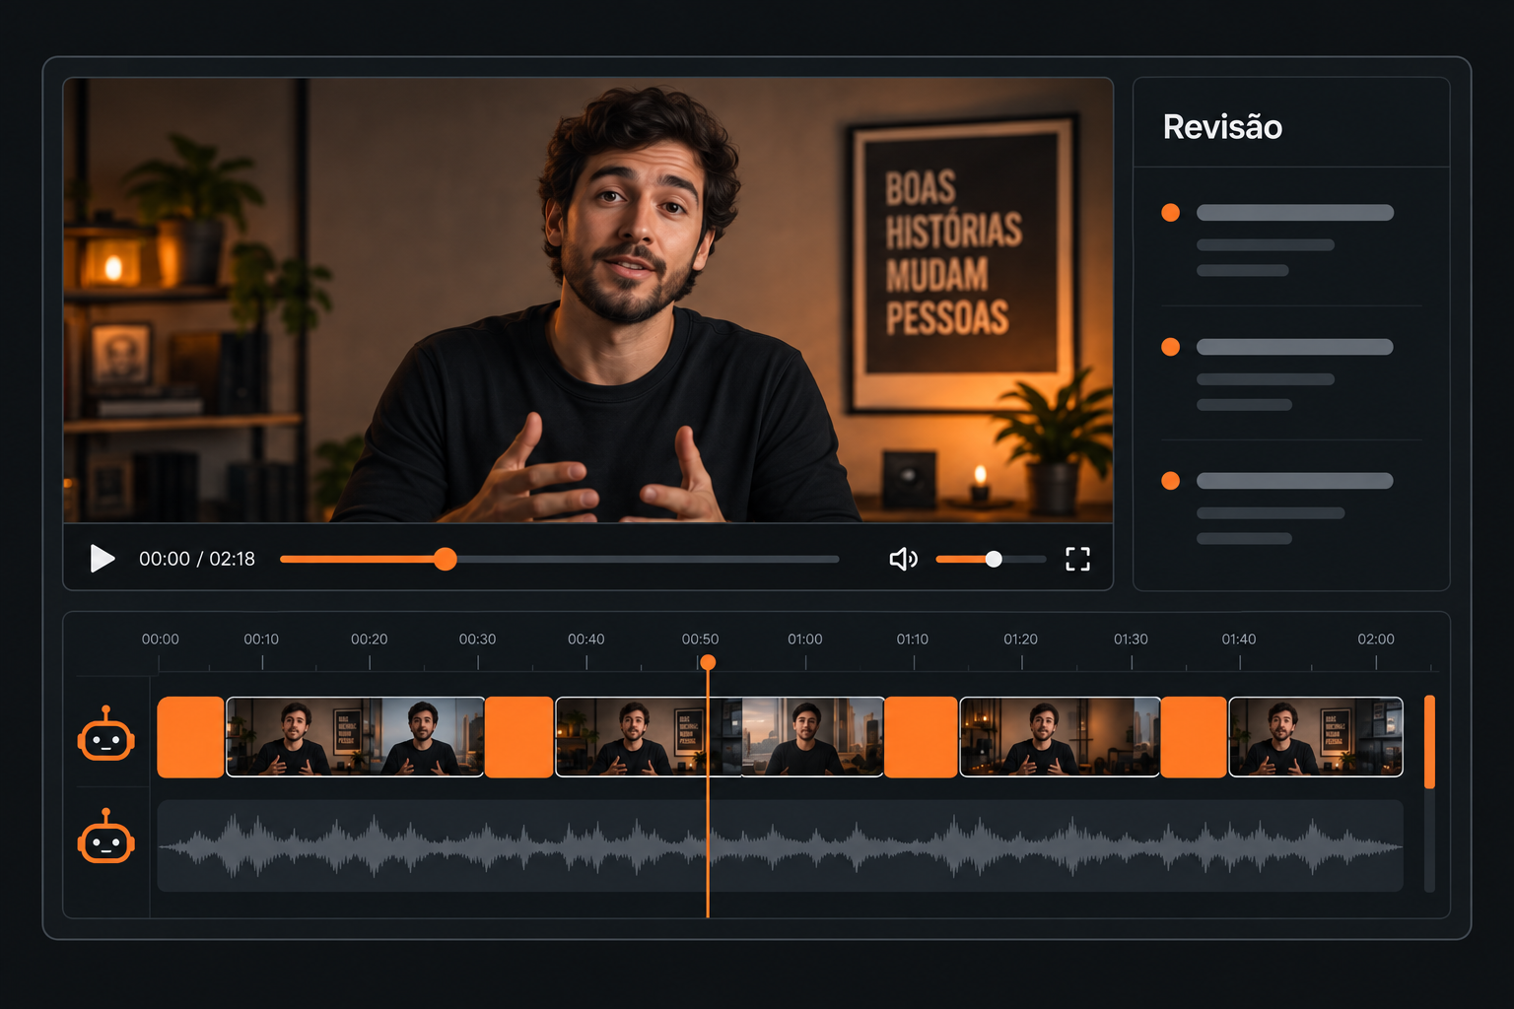
Task: Click the video progress slider handle
Action: pos(446,560)
